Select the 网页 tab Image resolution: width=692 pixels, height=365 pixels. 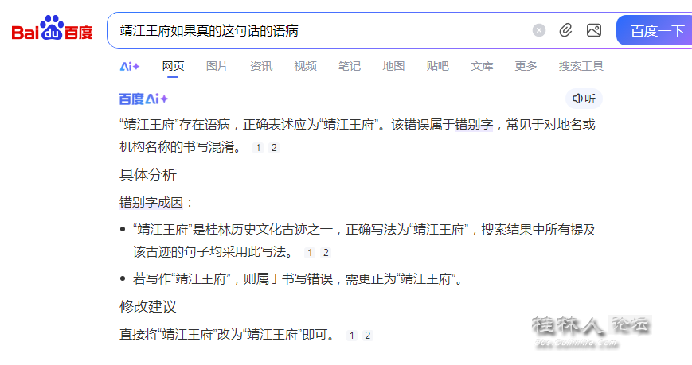click(x=173, y=66)
